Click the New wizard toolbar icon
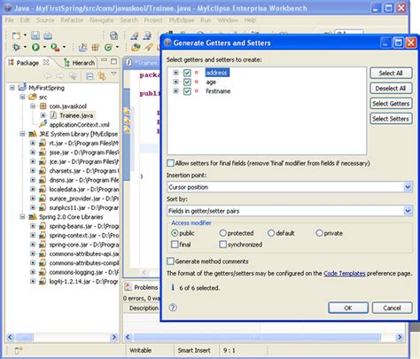The height and width of the screenshot is (359, 420). coord(16,35)
